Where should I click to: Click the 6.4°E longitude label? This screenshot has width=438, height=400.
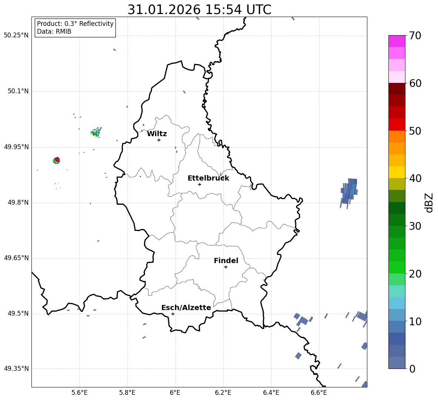(x=271, y=393)
